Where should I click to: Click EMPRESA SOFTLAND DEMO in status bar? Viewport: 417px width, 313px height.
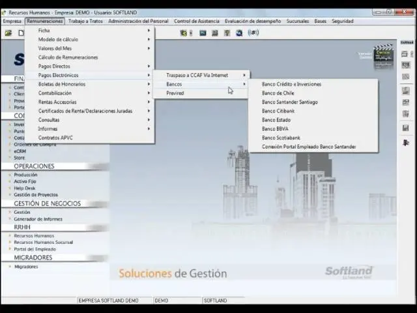coord(108,301)
